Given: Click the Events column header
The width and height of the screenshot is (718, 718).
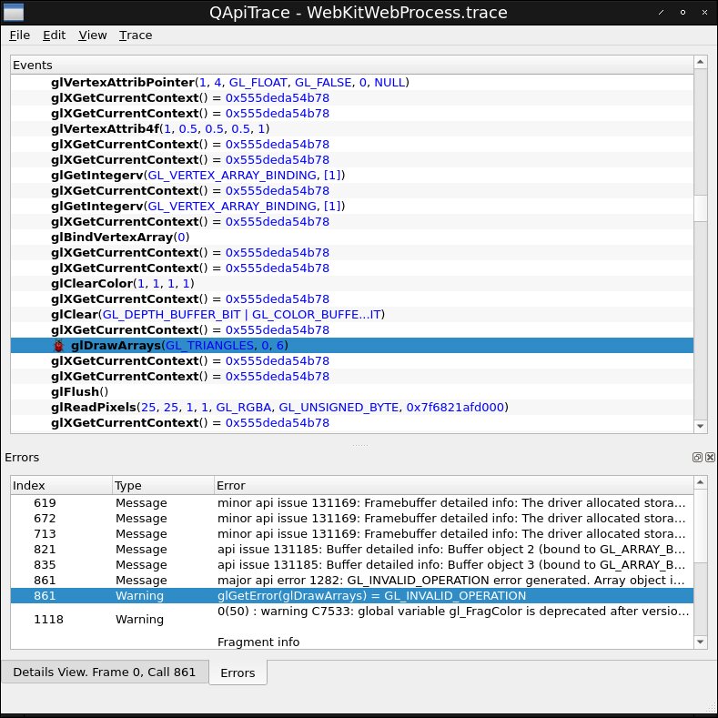Looking at the screenshot, I should coord(352,65).
